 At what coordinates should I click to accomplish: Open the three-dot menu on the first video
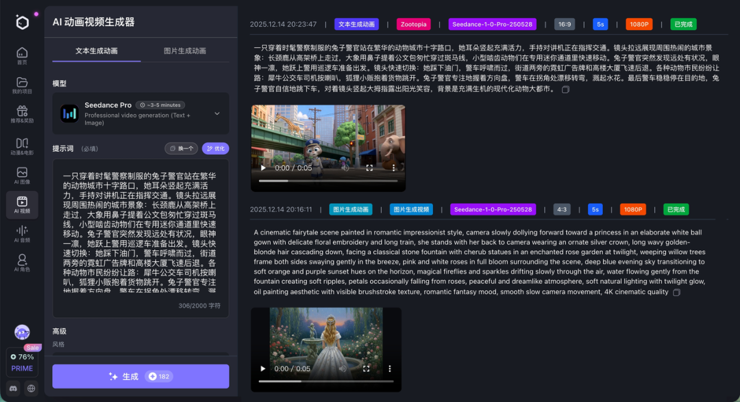tap(393, 167)
